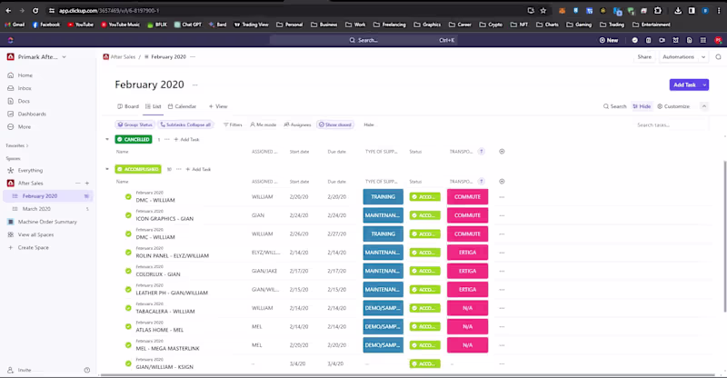Screen dimensions: 727x378
Task: Toggle the Show closed filter
Action: pos(335,124)
